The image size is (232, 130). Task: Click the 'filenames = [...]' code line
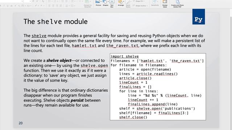click(x=157, y=61)
